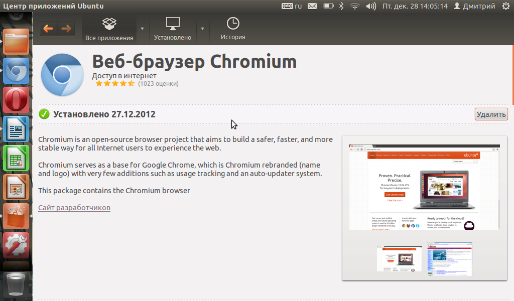Open the Сайт разработчиков link
This screenshot has width=514, height=301.
coord(74,208)
